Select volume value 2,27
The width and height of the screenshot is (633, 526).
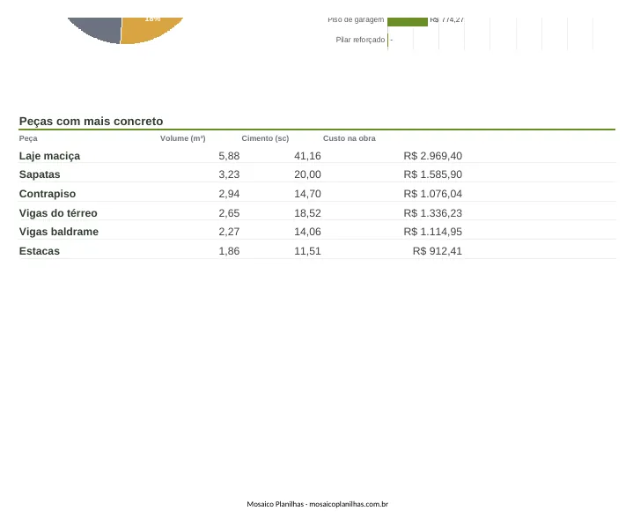[229, 232]
